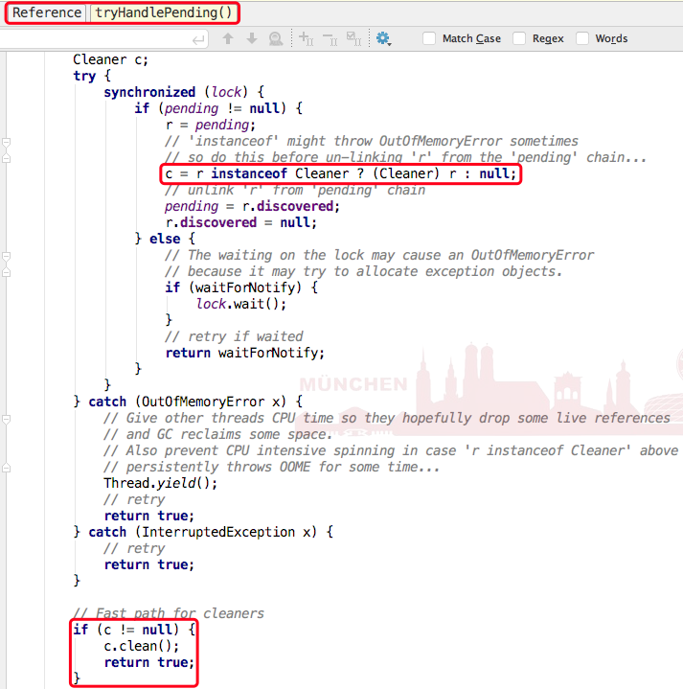Click the "and GC reclaims some space" comment
The image size is (683, 689).
(x=217, y=434)
